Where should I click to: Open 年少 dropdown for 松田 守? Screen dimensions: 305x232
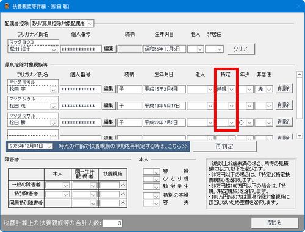pyautogui.click(x=249, y=90)
